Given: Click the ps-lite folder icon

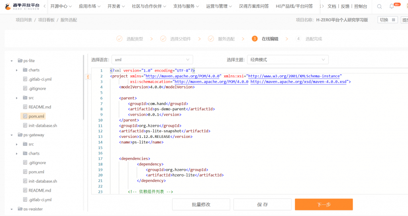Looking at the screenshot, I should 20,61.
